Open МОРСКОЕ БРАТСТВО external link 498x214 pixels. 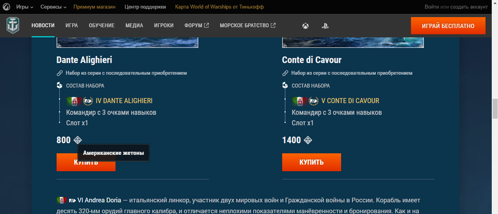248,26
